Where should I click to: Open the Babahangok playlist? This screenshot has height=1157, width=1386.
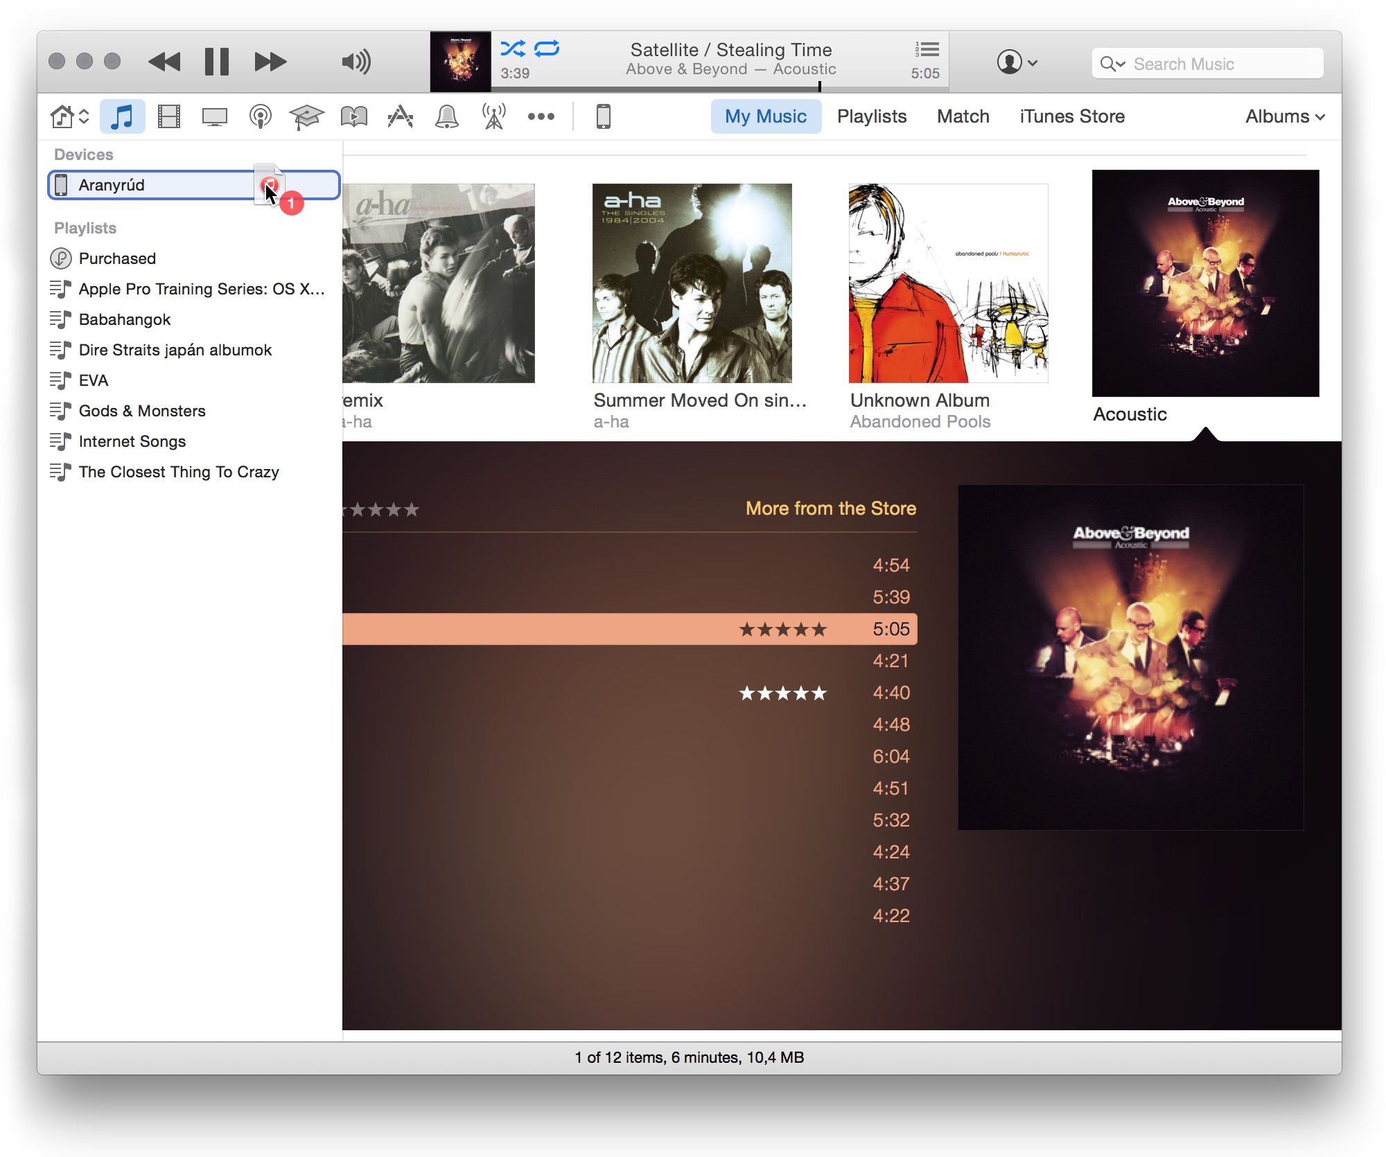(188, 319)
